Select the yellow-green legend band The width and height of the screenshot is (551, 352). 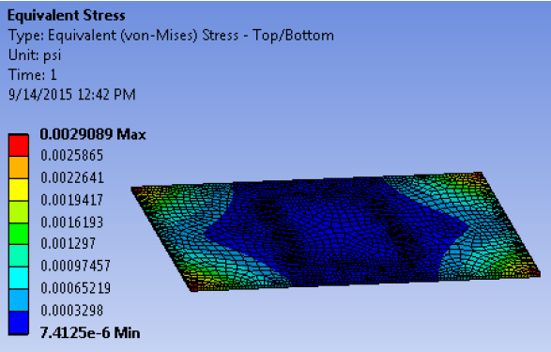pyautogui.click(x=19, y=212)
